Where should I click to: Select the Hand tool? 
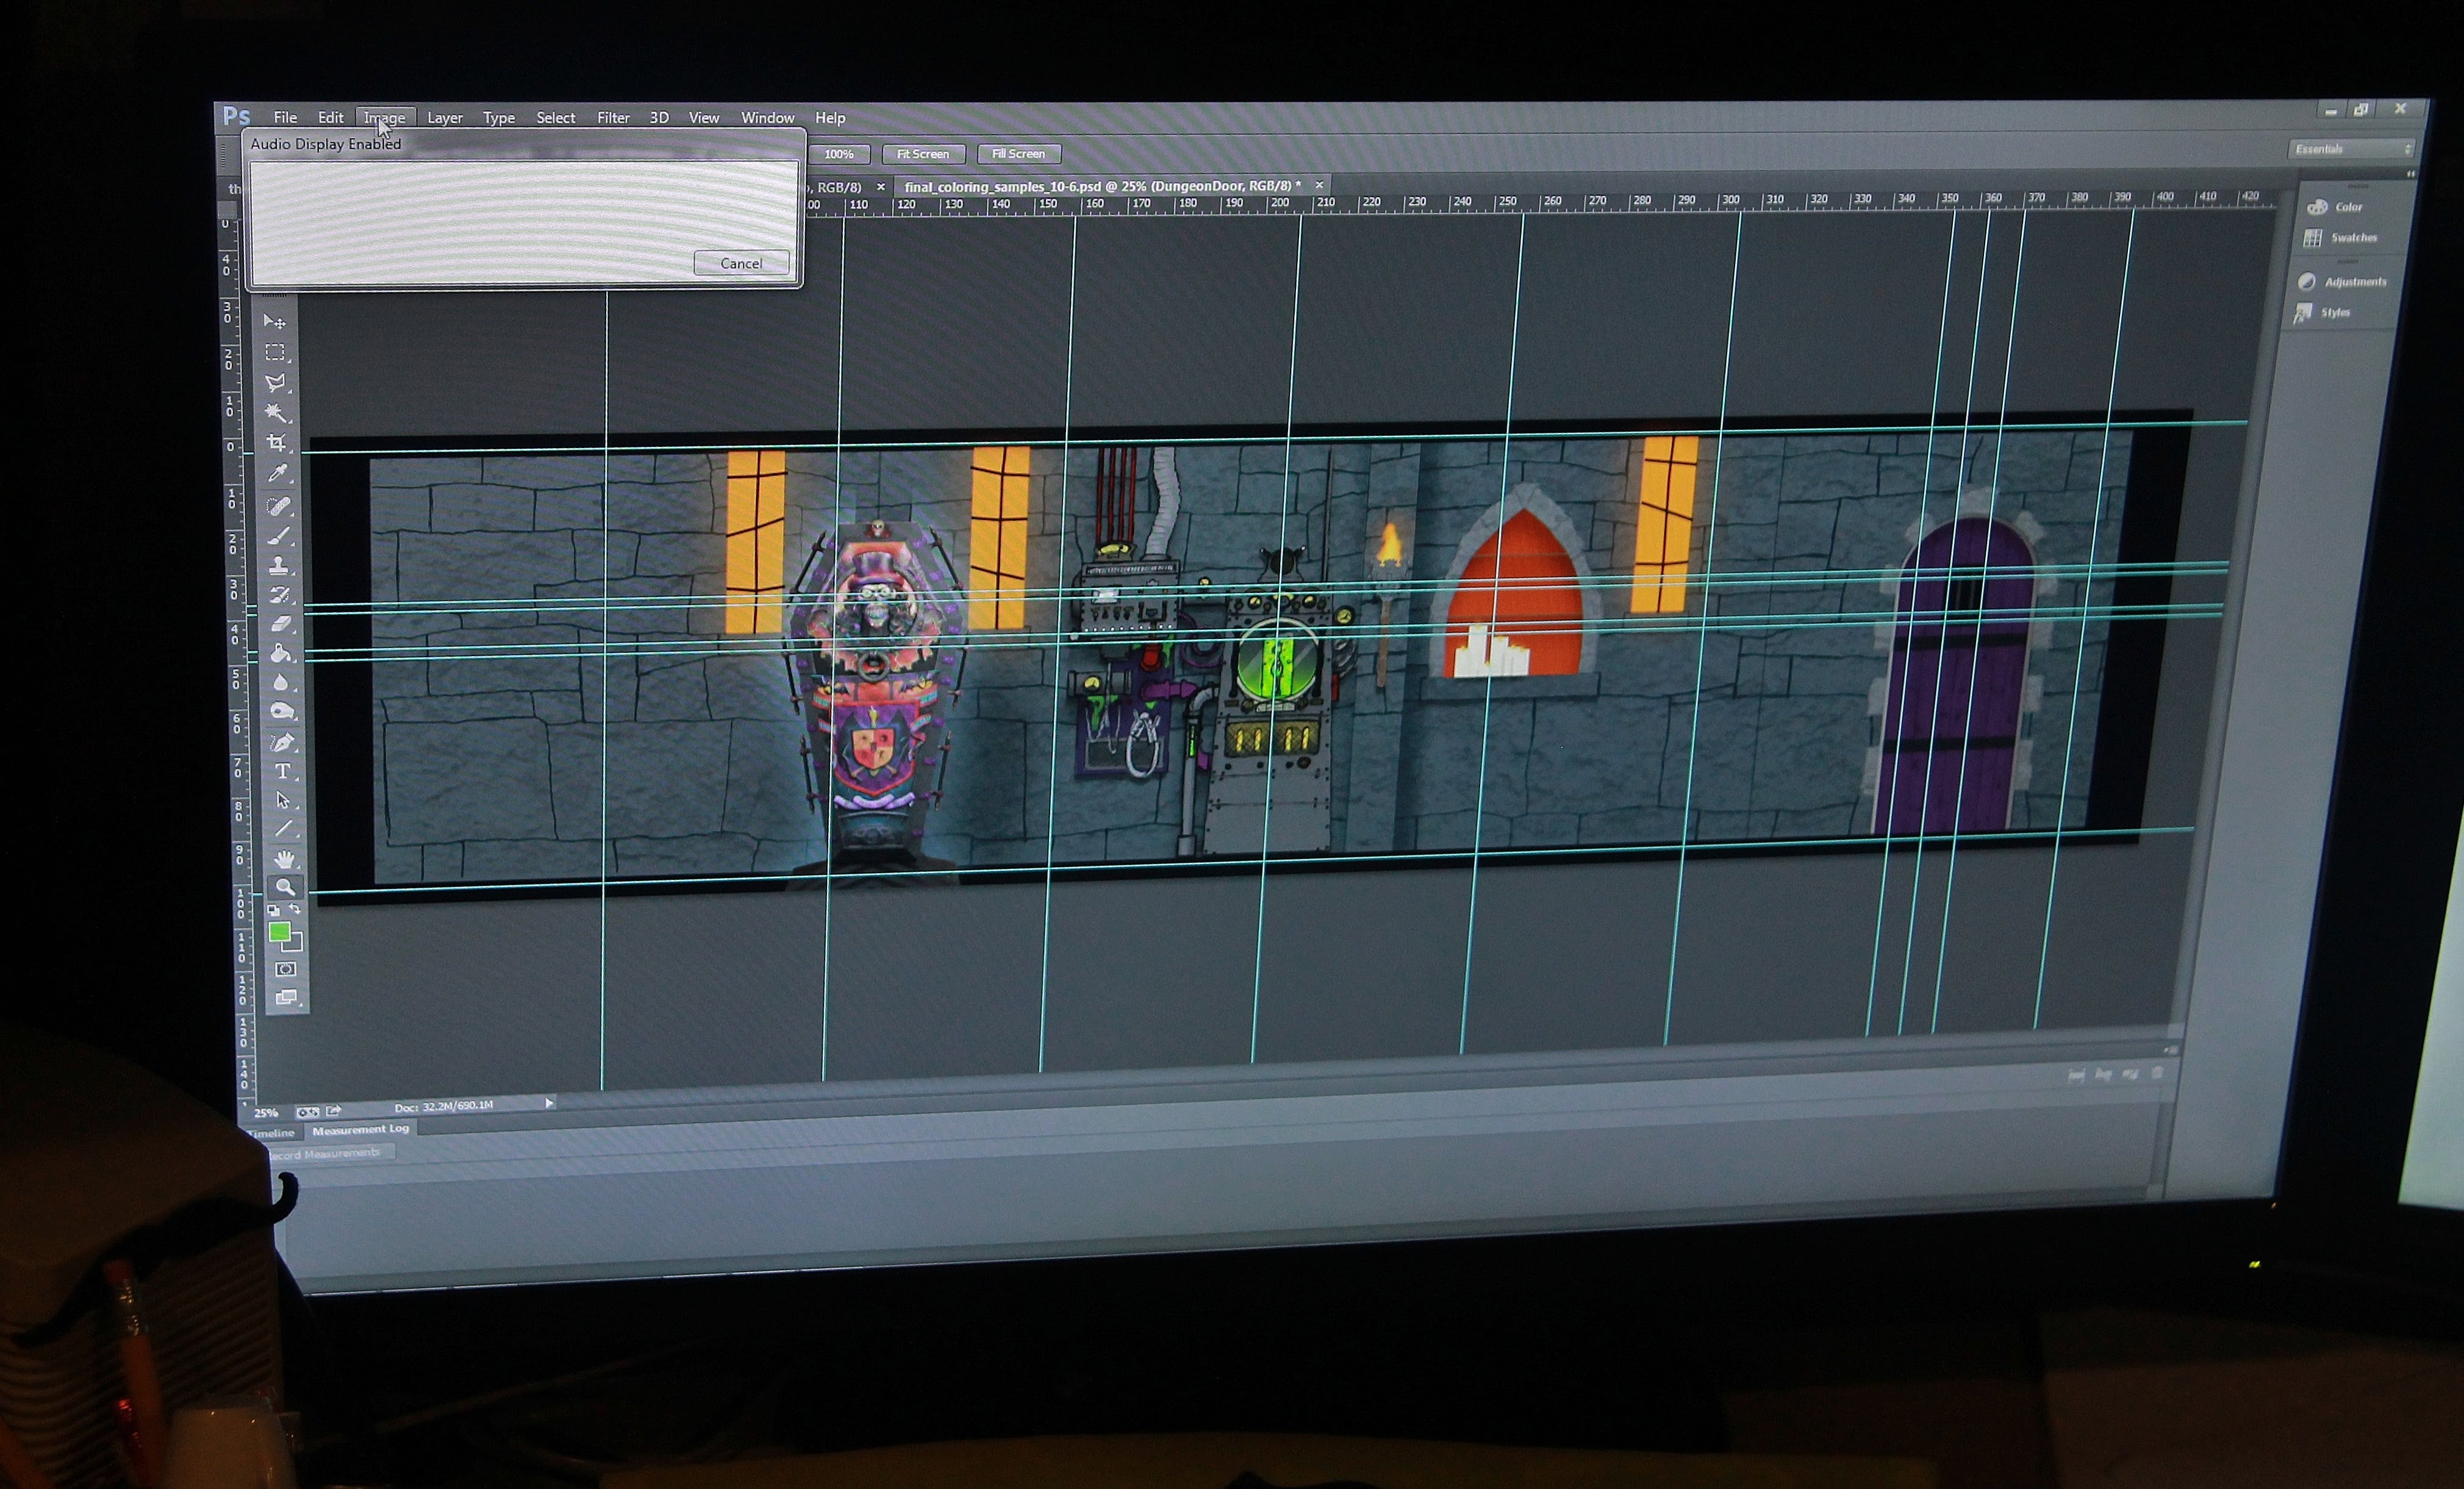tap(285, 859)
